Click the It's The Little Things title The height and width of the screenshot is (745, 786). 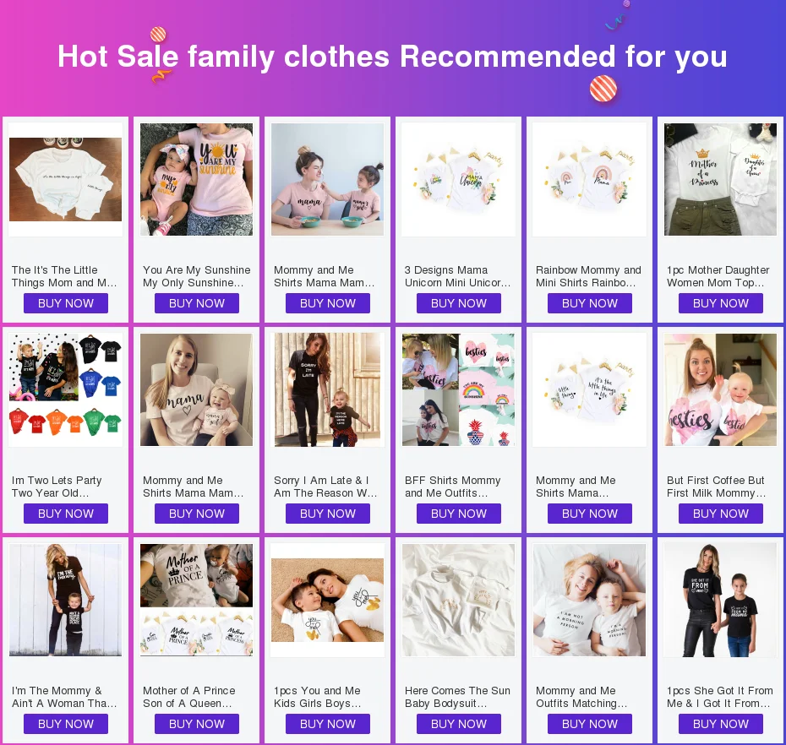[x=64, y=276]
